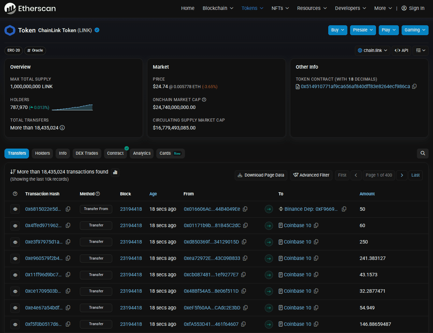Screen dimensions: 433x333
Task: Click the Onchain Market Cap help icon
Action: [204, 100]
